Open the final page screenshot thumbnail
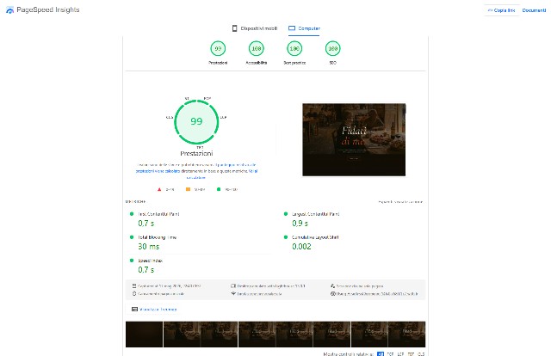The image size is (551, 356). [x=354, y=139]
